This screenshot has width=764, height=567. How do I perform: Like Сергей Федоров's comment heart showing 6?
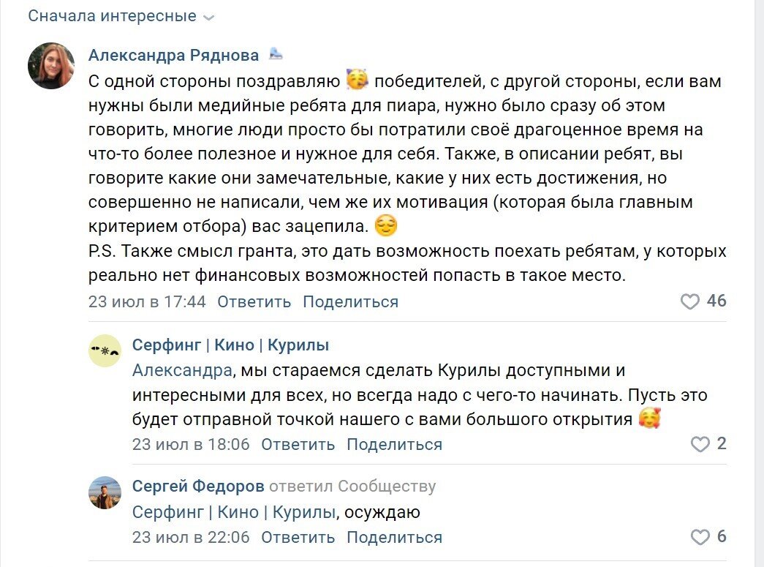tap(700, 537)
